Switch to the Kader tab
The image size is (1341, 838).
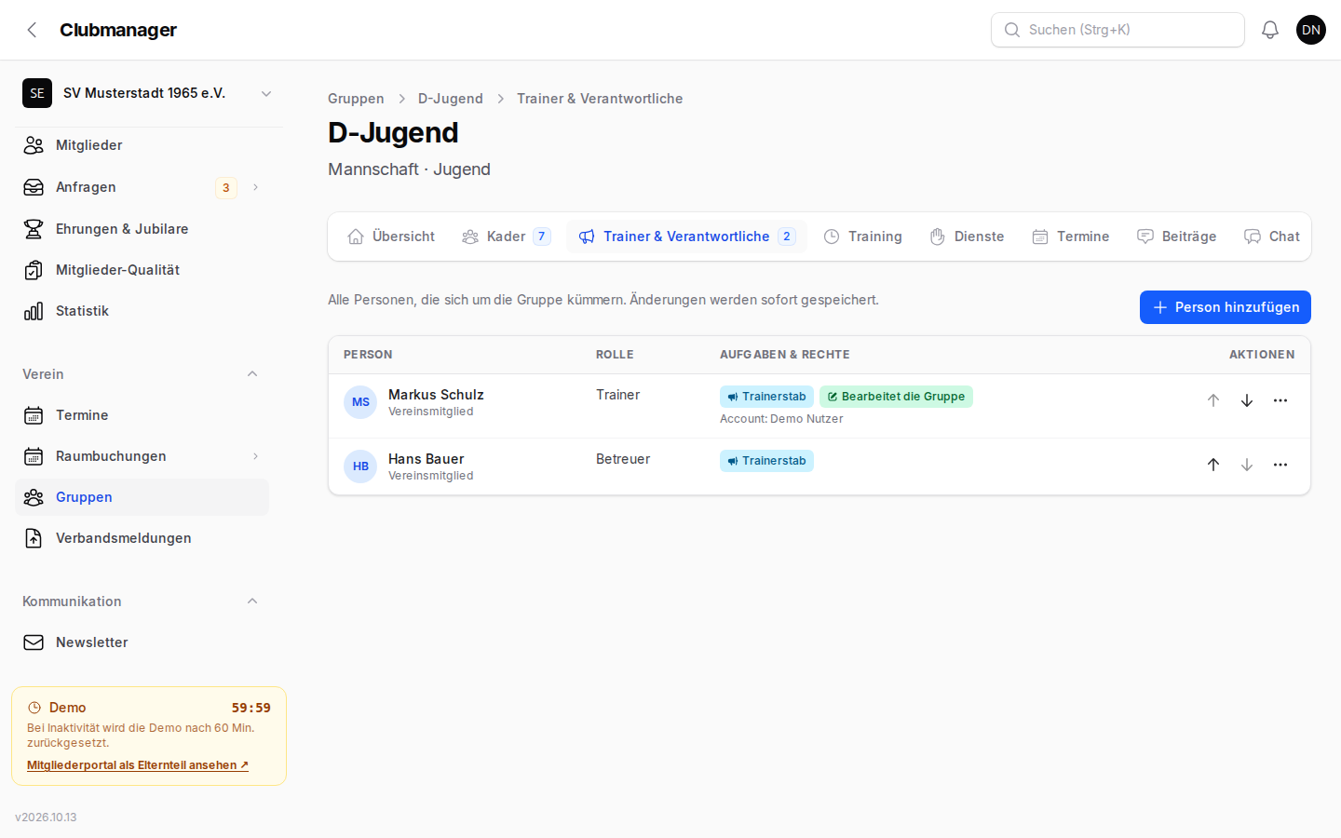507,237
